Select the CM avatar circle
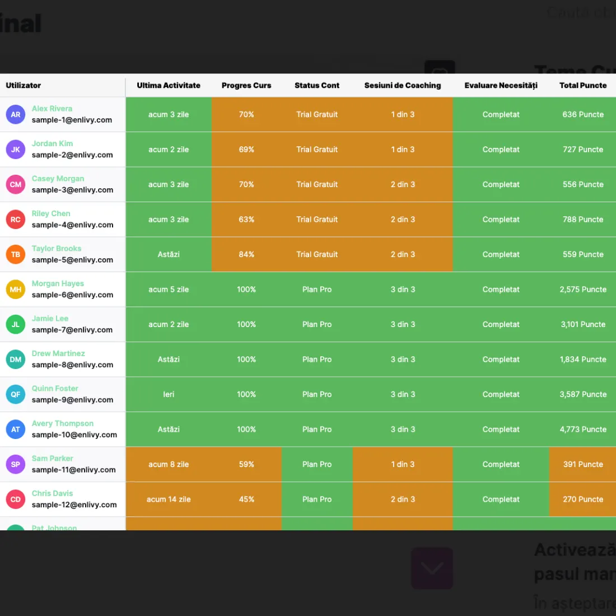 click(x=15, y=184)
